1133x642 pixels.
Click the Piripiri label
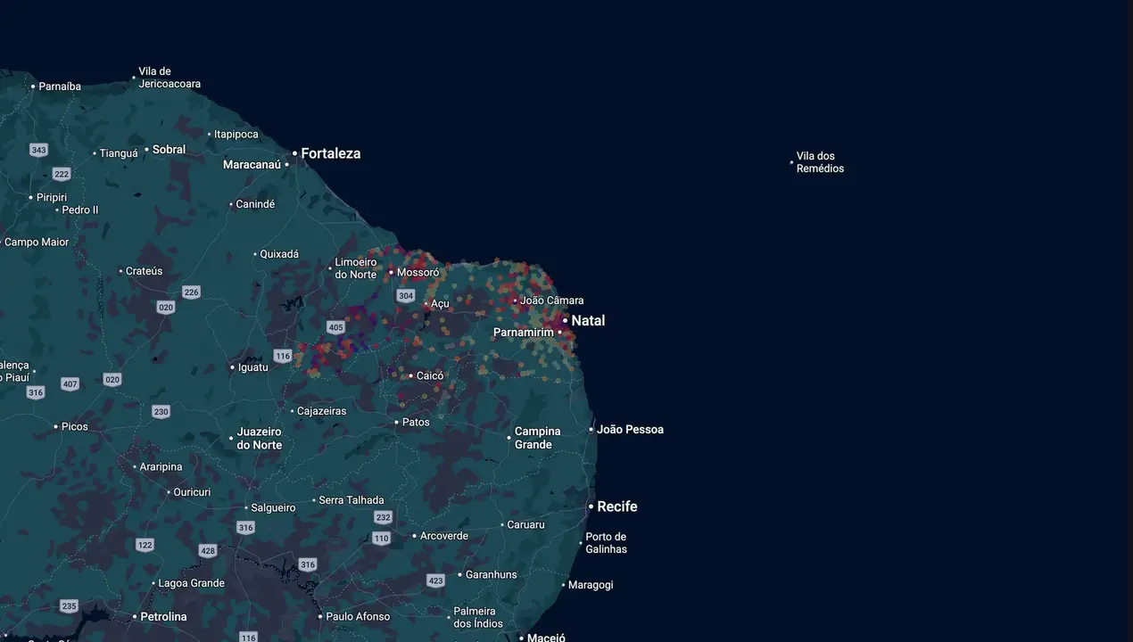coord(52,198)
